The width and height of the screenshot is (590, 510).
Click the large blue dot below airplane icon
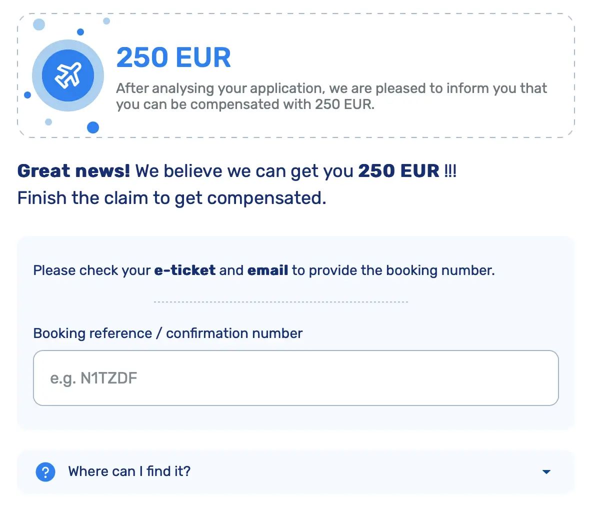pos(93,127)
